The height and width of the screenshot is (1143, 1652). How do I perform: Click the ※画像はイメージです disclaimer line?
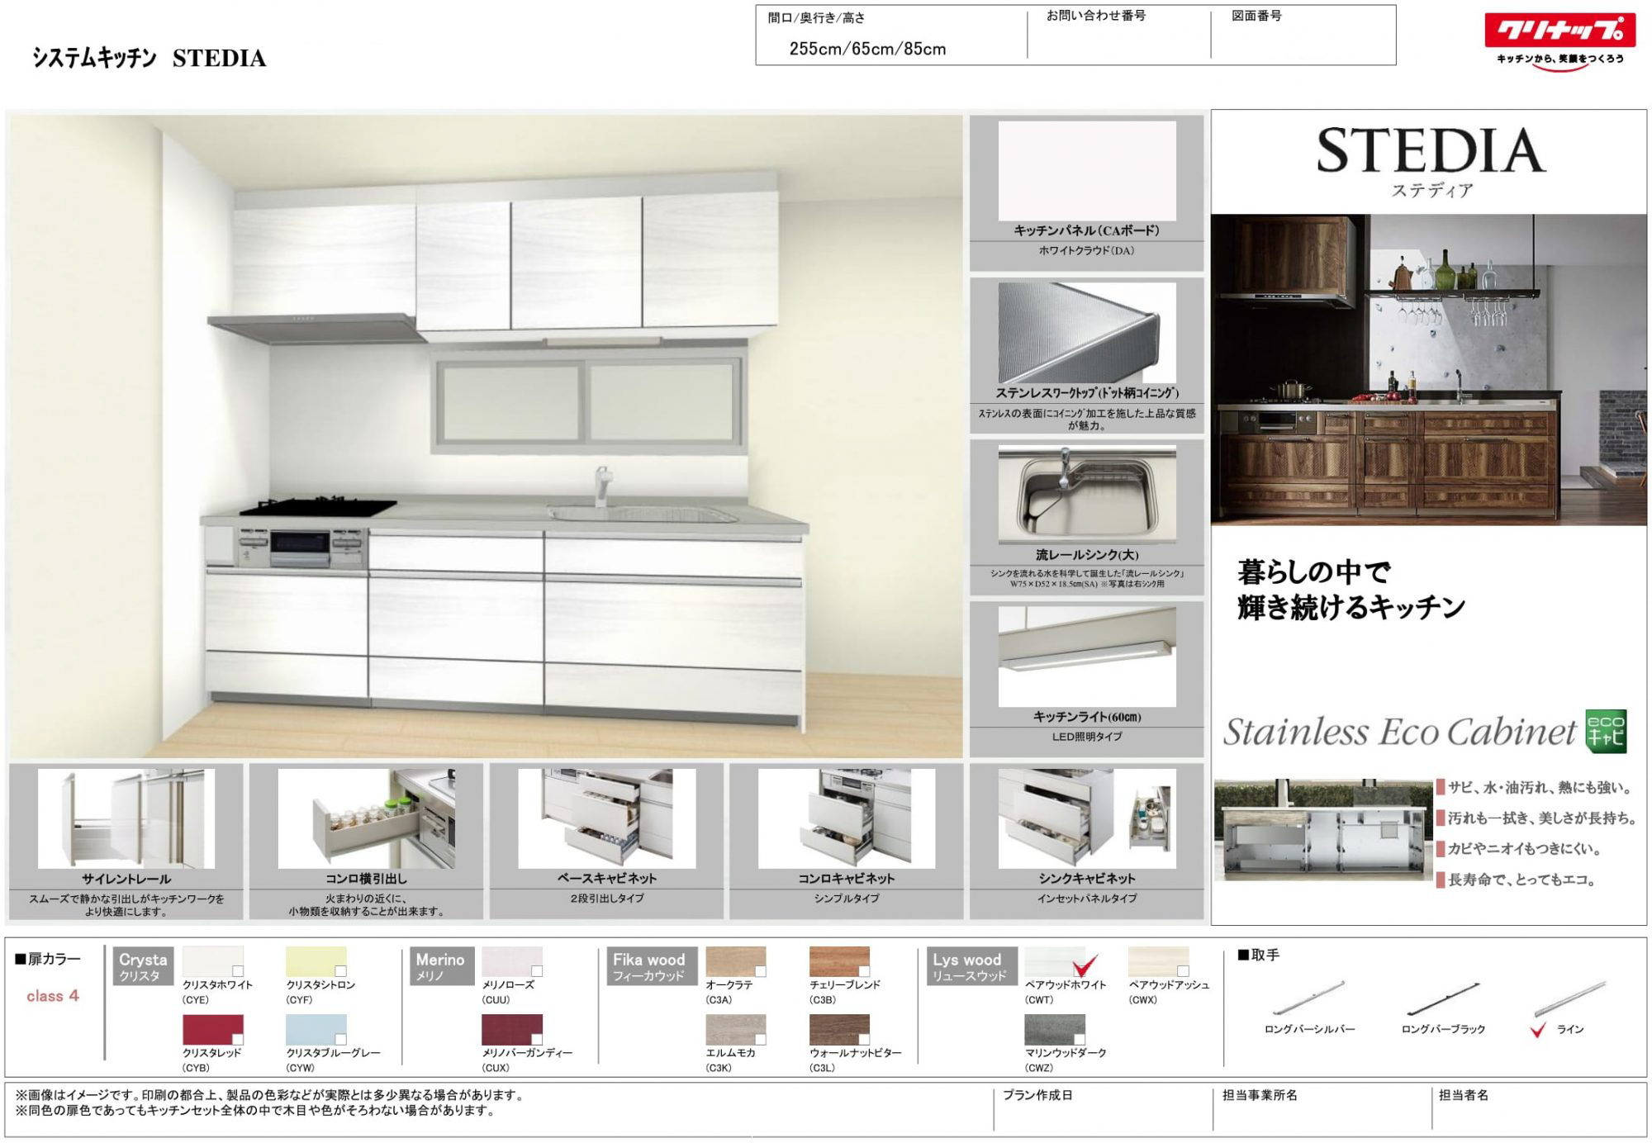point(270,1095)
